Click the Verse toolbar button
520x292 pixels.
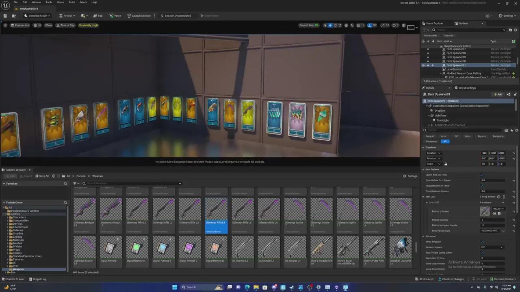pos(115,16)
